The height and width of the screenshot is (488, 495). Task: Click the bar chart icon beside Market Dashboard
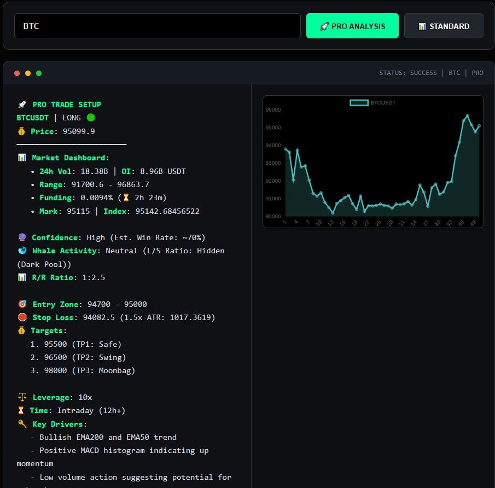21,158
